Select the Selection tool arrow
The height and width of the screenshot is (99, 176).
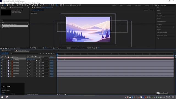5,5
